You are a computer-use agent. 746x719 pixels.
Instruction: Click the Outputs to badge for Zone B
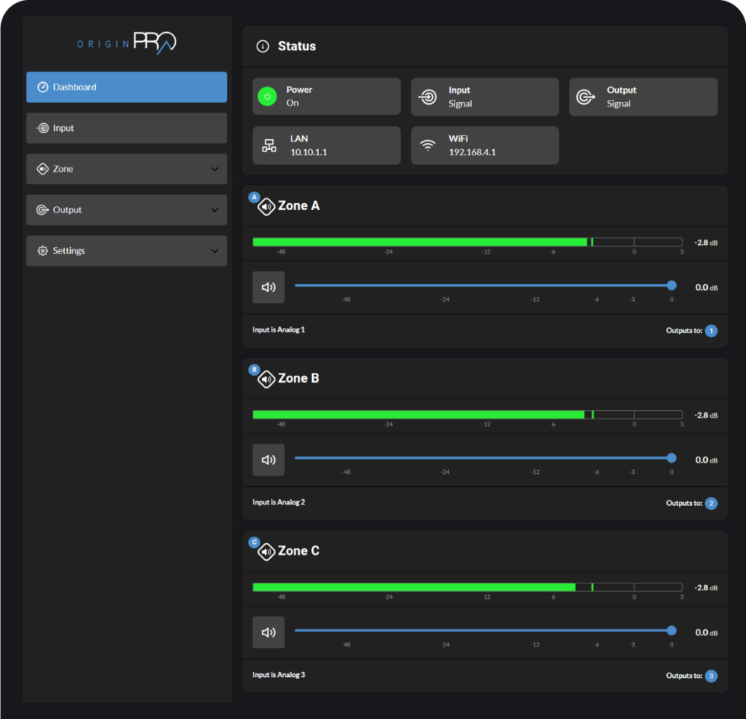(x=710, y=503)
